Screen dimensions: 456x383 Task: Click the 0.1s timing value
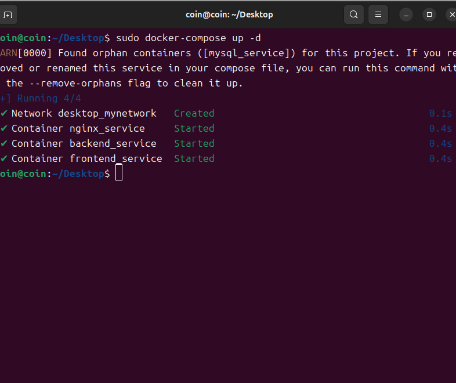tap(440, 113)
